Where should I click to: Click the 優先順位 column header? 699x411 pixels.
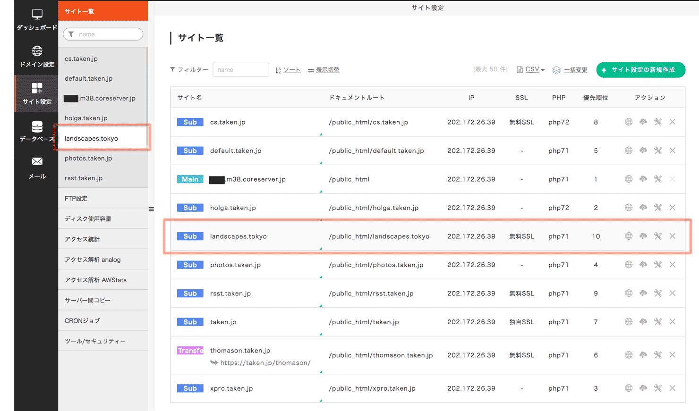pyautogui.click(x=596, y=98)
